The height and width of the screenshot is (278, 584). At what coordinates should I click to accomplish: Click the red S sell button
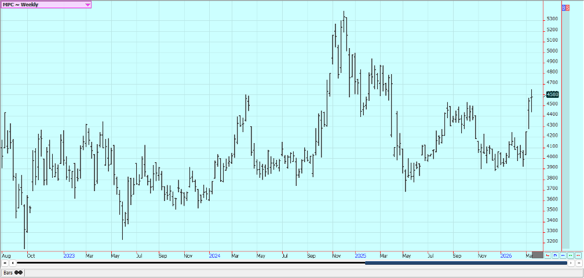tap(568, 8)
